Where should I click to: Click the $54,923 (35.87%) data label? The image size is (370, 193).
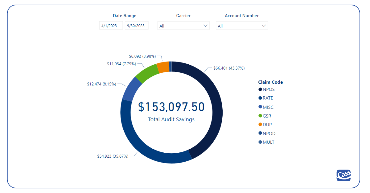coord(113,156)
